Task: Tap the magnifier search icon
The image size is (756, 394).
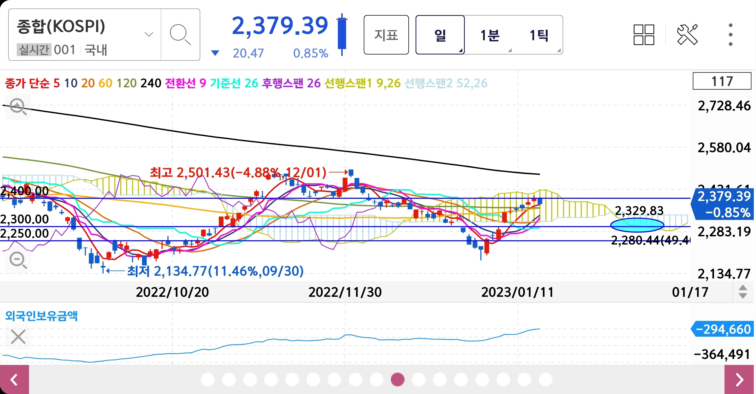Action: pos(180,35)
